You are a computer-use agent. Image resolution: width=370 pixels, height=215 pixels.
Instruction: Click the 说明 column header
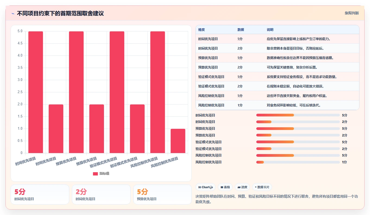pos(270,30)
